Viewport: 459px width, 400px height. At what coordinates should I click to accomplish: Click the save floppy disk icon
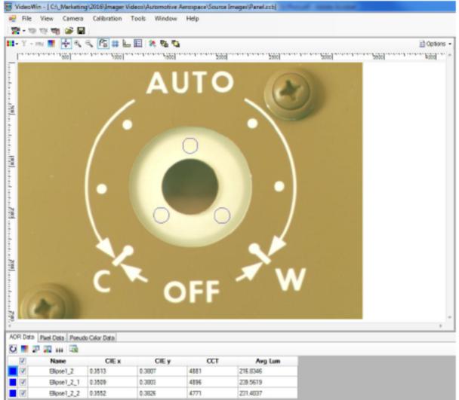pyautogui.click(x=81, y=30)
